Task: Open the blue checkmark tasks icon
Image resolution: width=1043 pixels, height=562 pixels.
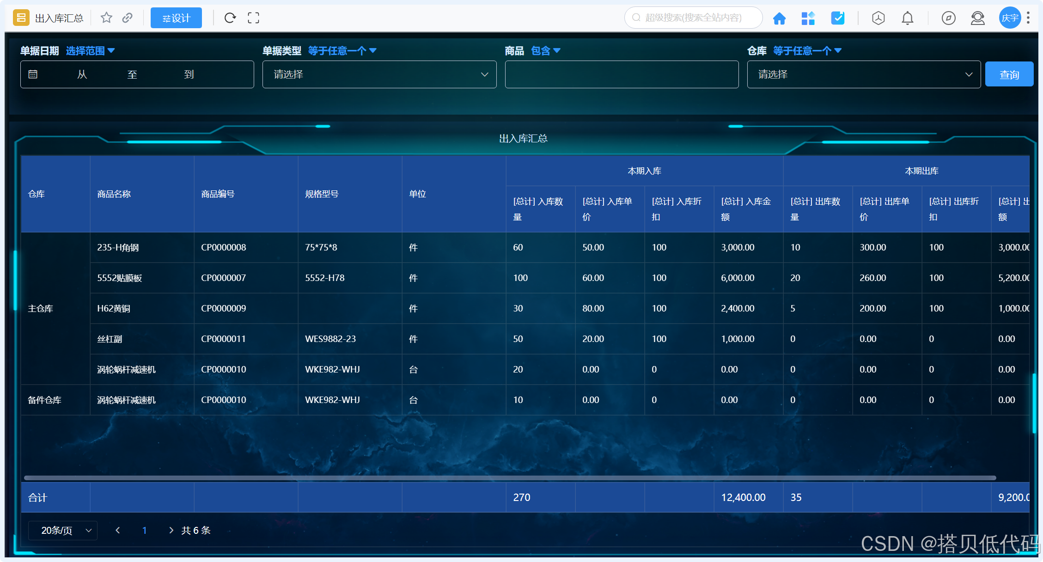Action: point(837,18)
